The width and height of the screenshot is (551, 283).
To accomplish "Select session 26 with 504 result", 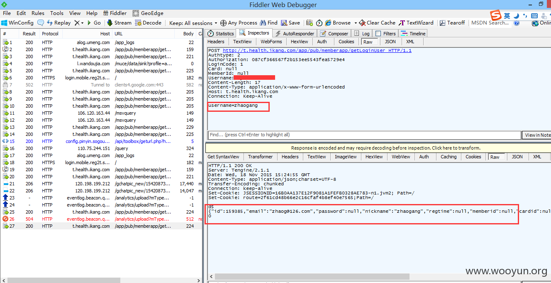I will [101, 219].
